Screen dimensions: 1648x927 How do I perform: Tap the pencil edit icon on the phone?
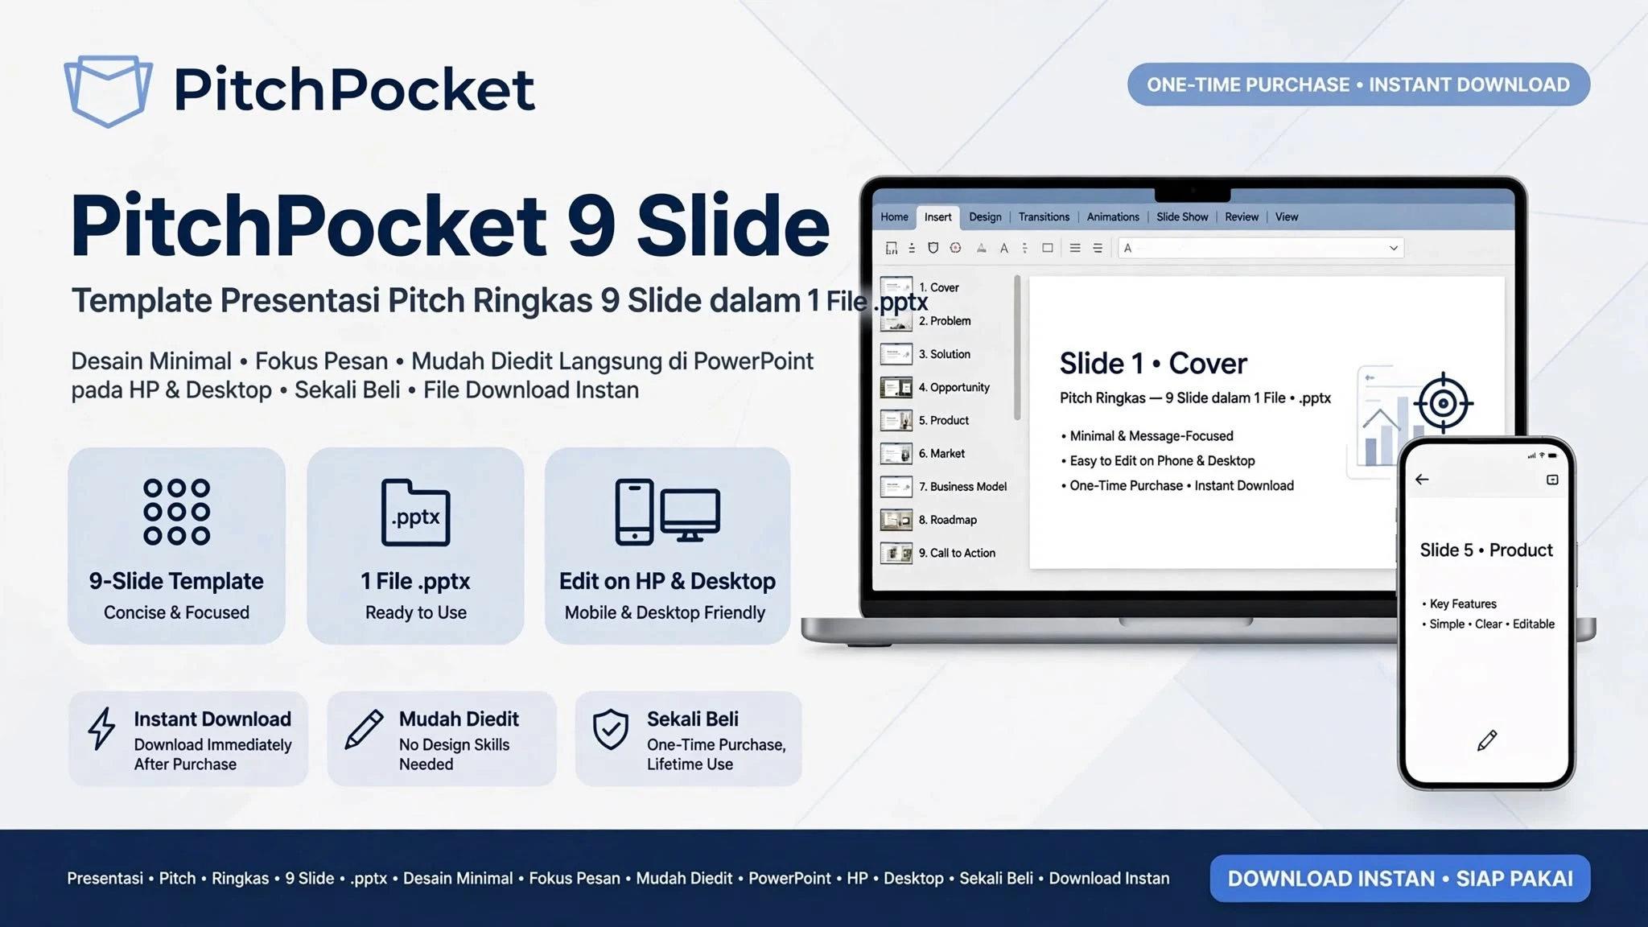1487,740
